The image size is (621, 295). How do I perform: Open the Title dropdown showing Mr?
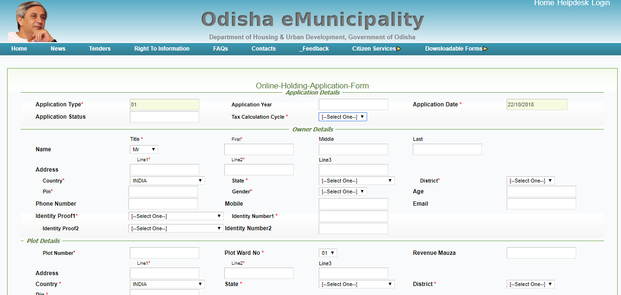point(144,149)
